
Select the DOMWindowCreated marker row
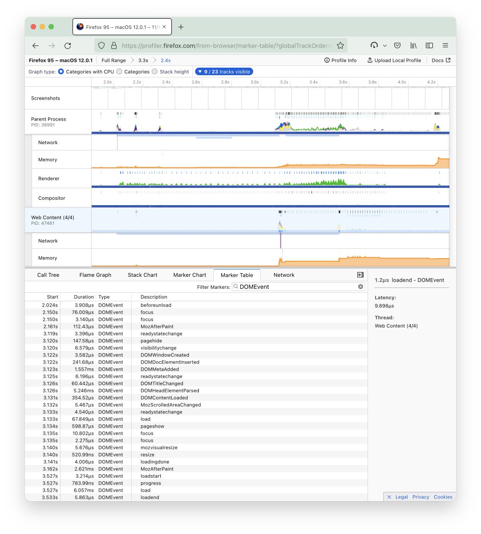[196, 355]
